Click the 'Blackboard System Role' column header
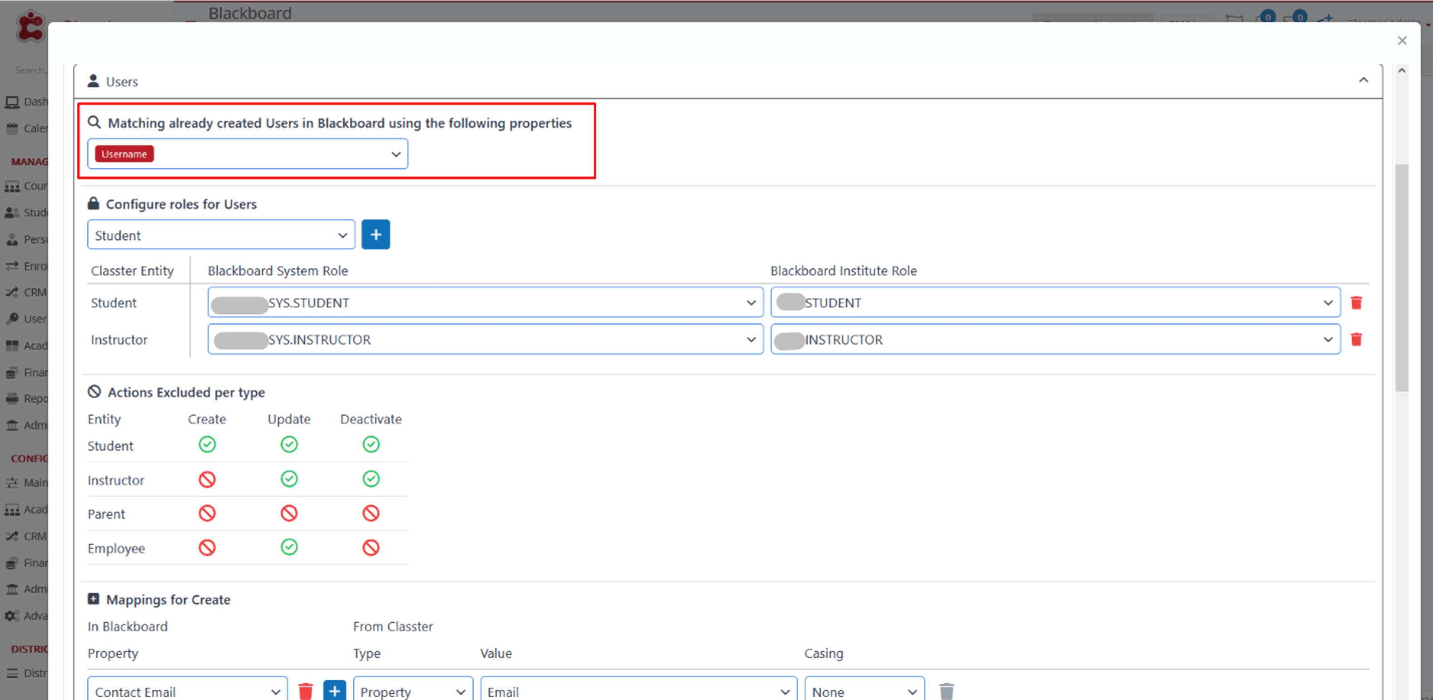1433x700 pixels. click(278, 271)
